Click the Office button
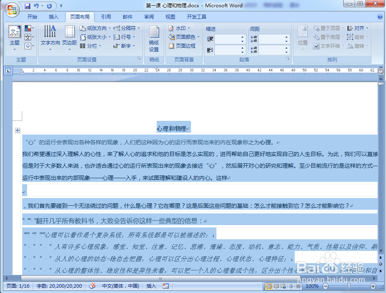The width and height of the screenshot is (386, 293). [11, 10]
